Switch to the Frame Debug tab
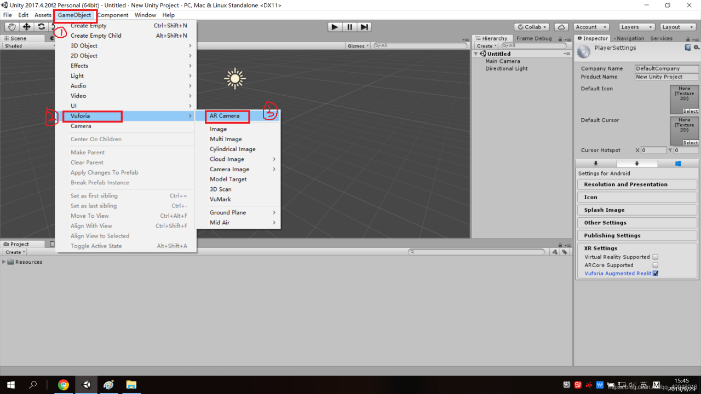 [x=534, y=38]
